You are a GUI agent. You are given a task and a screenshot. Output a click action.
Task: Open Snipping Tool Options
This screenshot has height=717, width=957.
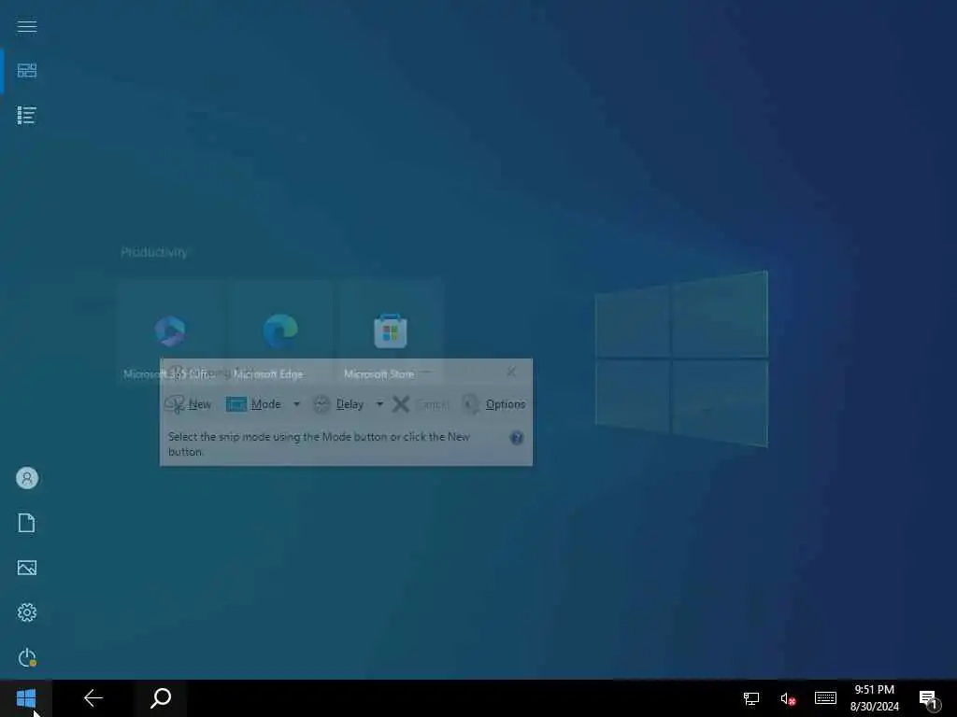(x=493, y=404)
